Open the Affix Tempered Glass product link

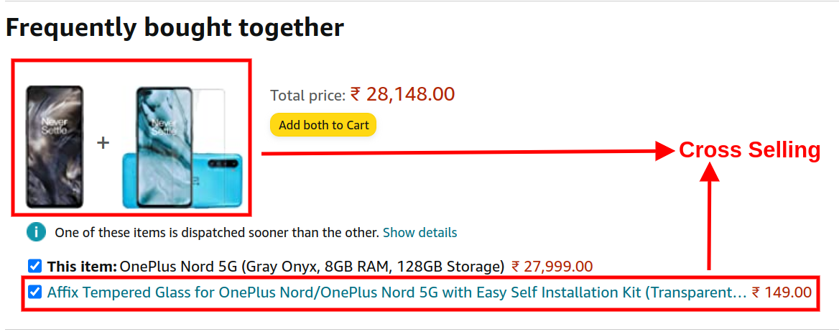397,292
